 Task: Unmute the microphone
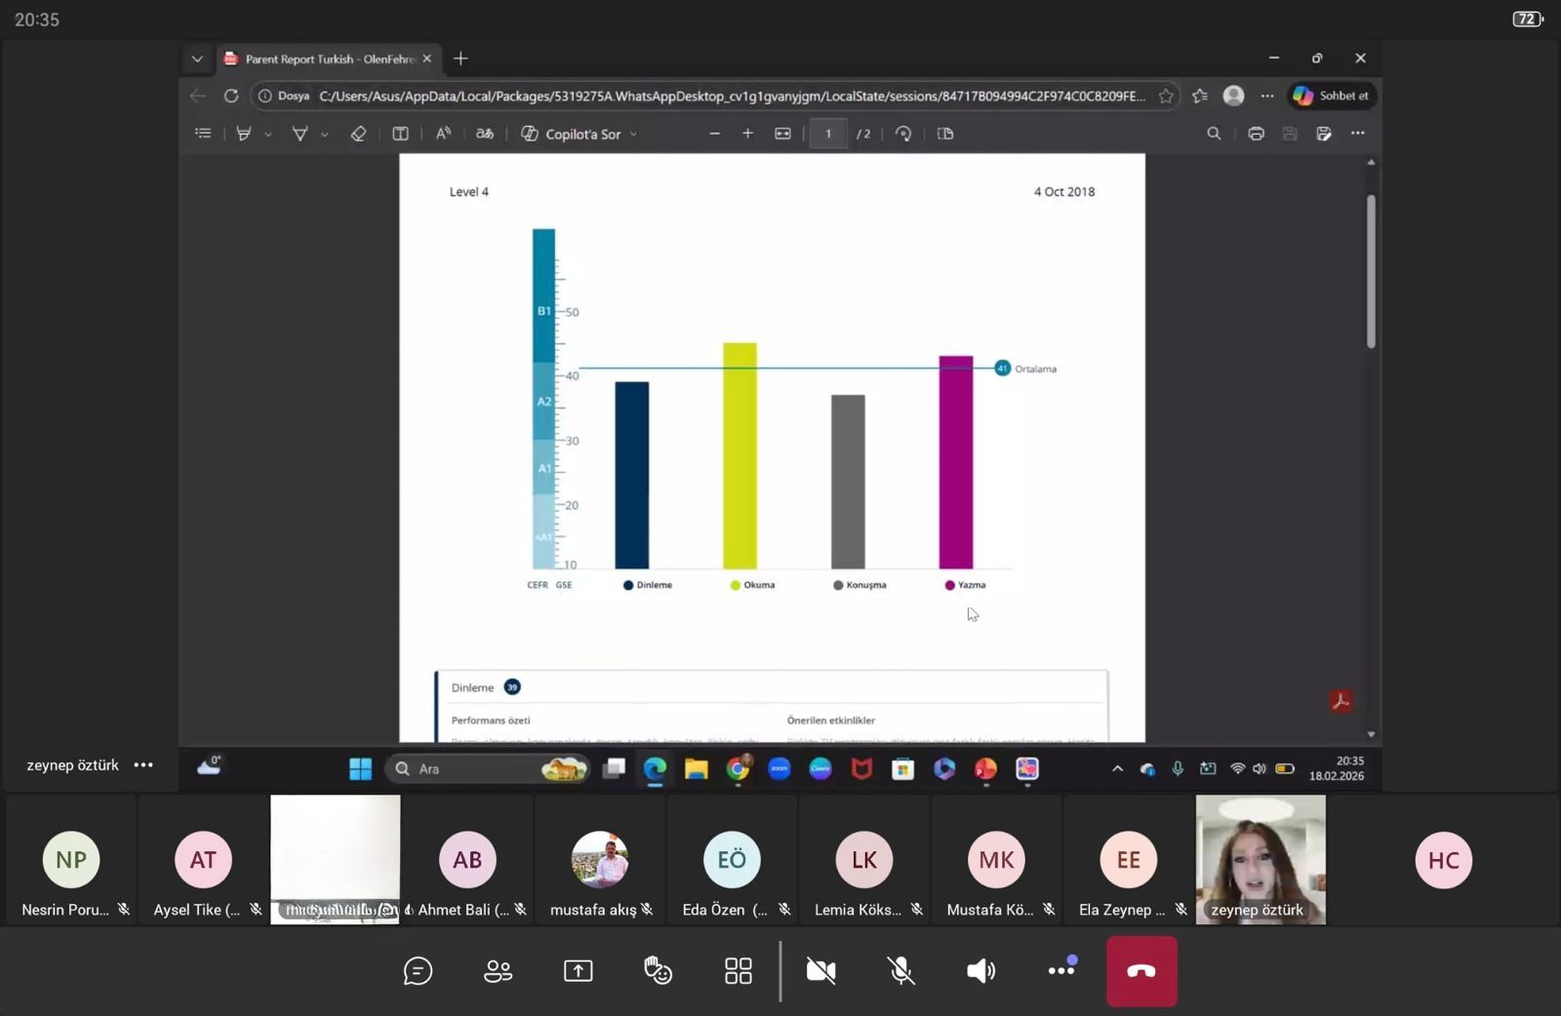901,971
